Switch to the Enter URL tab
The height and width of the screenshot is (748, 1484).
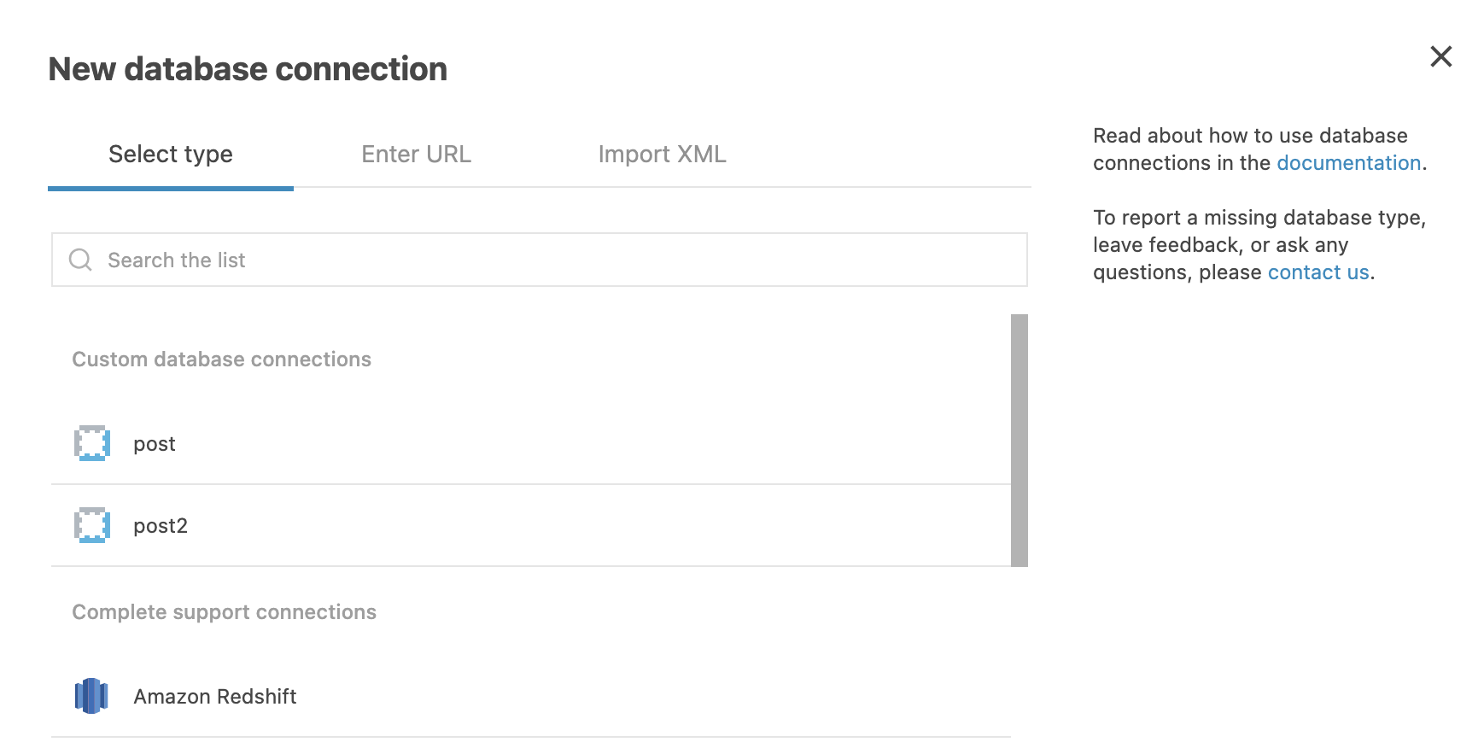[x=416, y=154]
